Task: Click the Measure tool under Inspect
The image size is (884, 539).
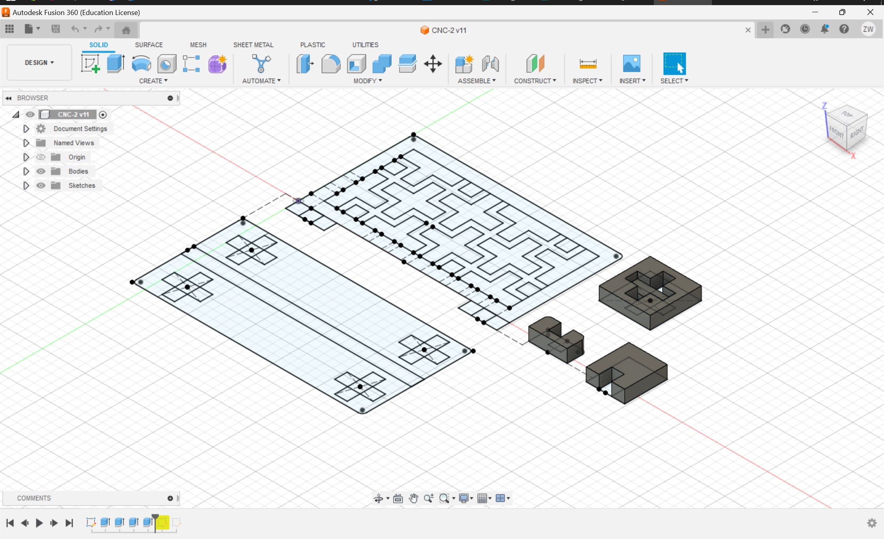Action: (587, 64)
